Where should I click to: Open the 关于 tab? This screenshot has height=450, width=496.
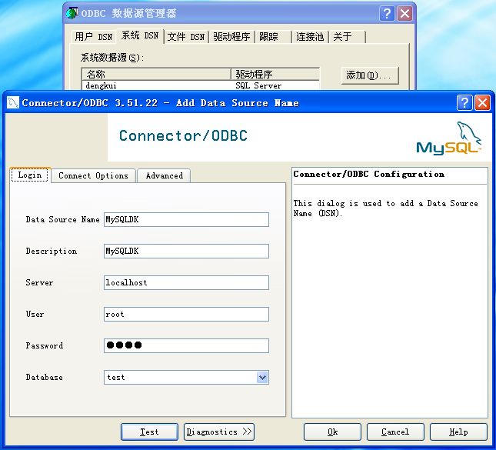(x=348, y=37)
